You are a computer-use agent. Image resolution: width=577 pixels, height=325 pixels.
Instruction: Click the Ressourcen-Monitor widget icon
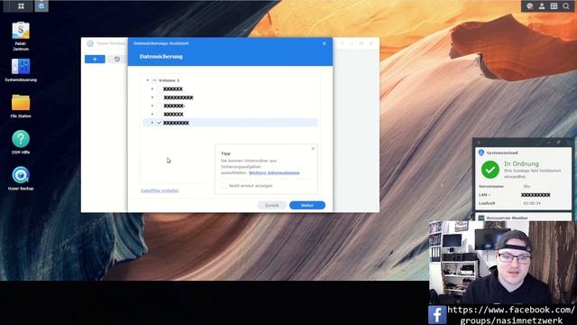[481, 218]
